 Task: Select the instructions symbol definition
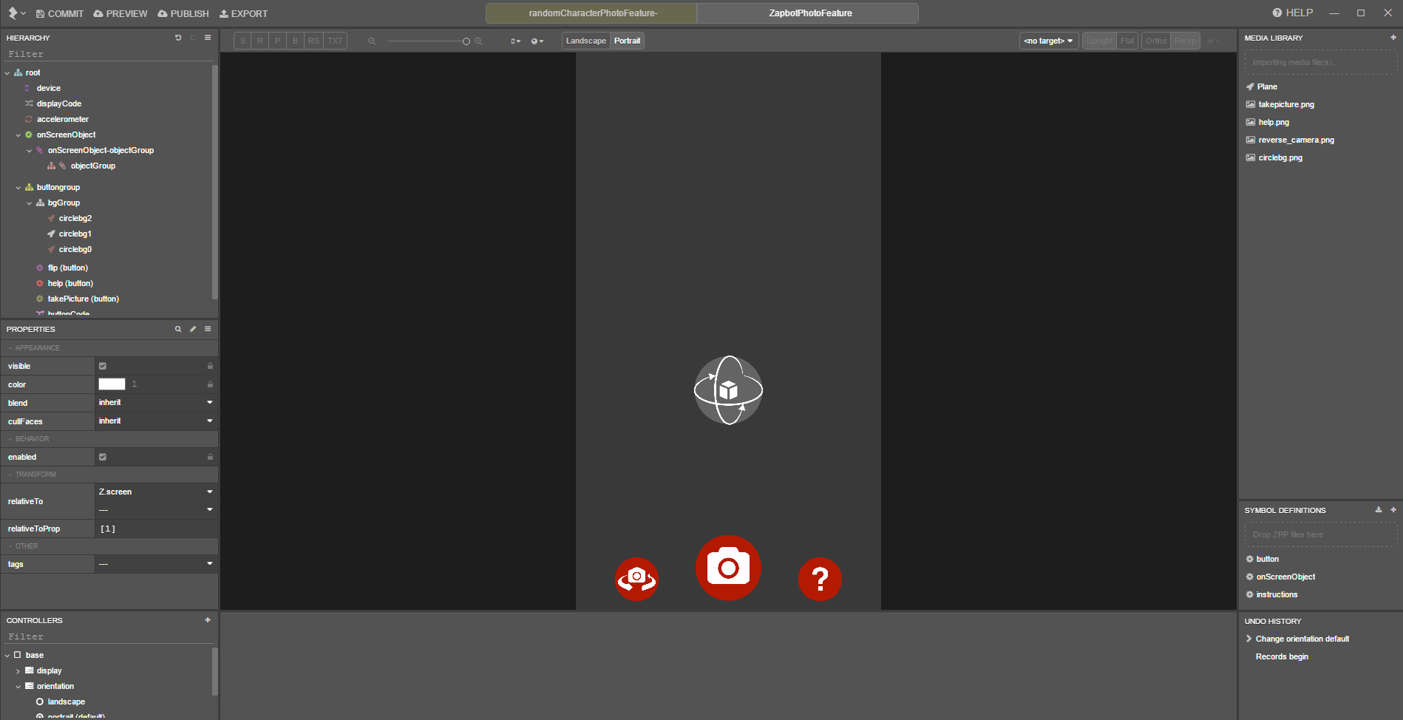click(x=1277, y=594)
